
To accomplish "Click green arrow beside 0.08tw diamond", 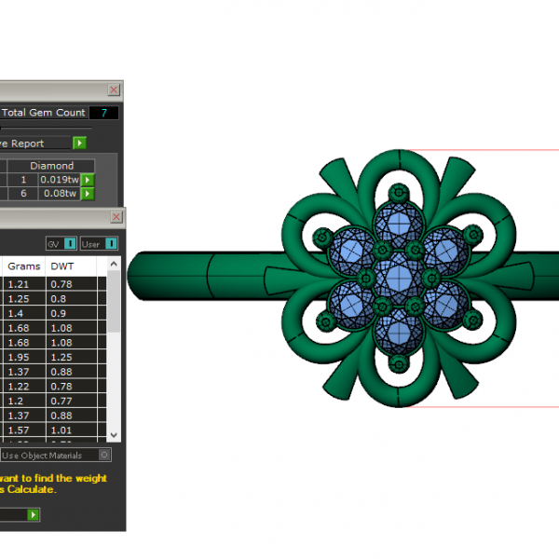I will [88, 194].
